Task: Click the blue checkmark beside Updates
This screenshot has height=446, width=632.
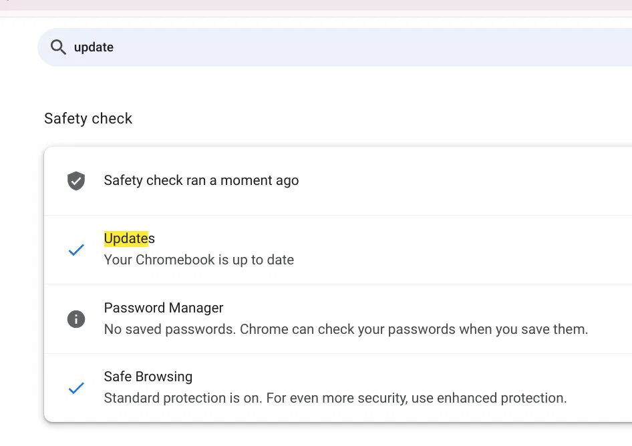Action: (75, 250)
